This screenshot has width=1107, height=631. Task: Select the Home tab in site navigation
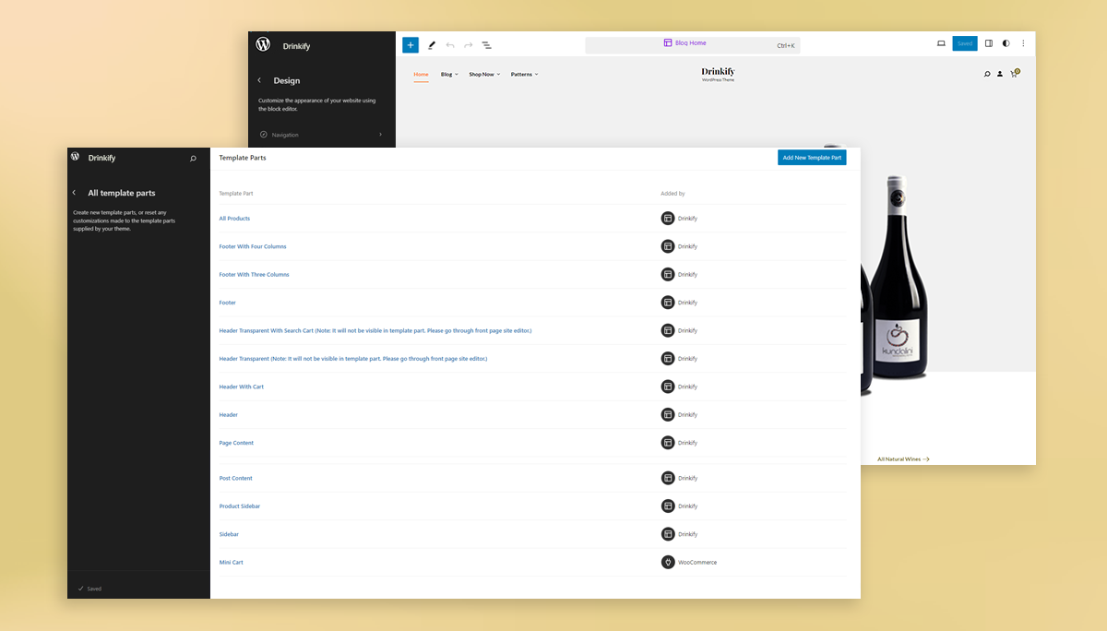pyautogui.click(x=421, y=74)
